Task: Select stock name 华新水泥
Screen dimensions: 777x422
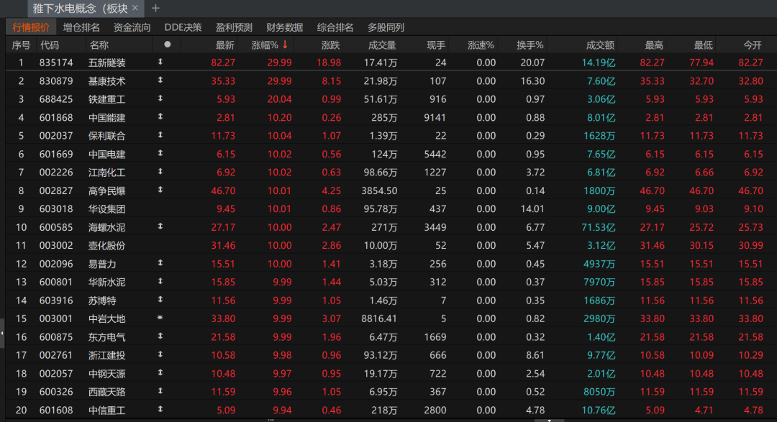Action: tap(107, 283)
